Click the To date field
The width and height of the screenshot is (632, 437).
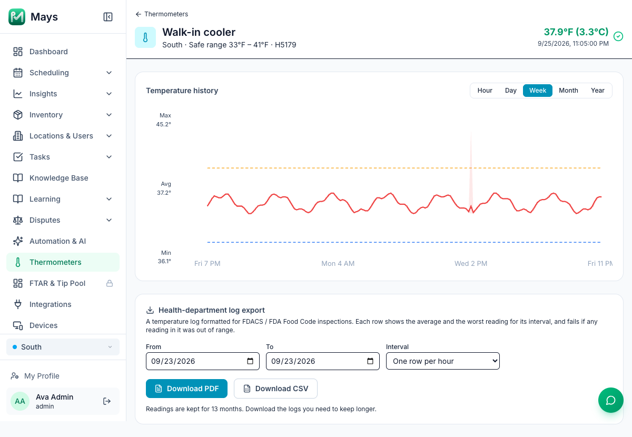point(323,361)
